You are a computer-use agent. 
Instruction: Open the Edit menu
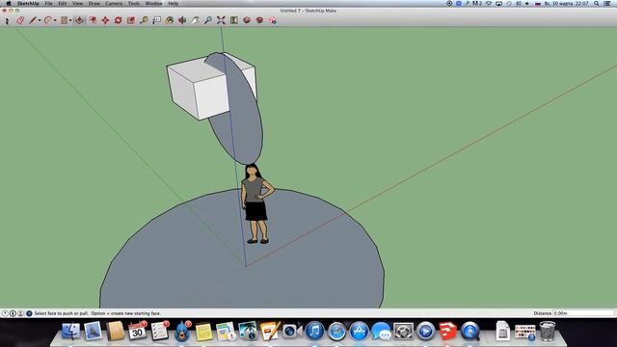coord(62,4)
